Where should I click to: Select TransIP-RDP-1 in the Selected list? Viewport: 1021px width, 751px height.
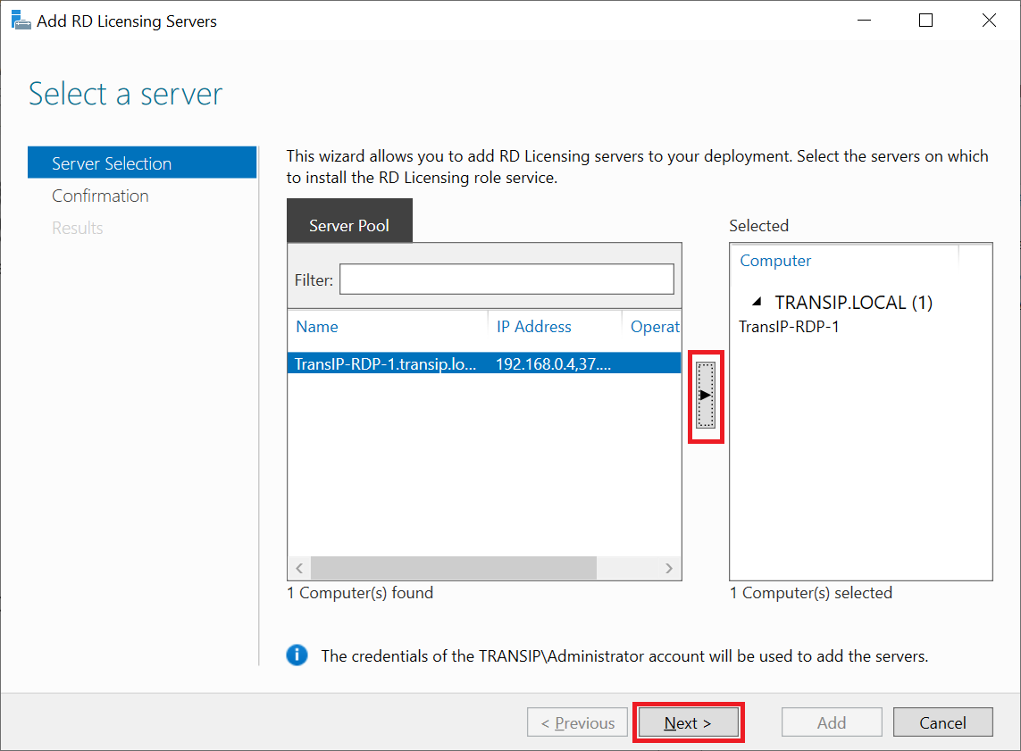[x=789, y=327]
